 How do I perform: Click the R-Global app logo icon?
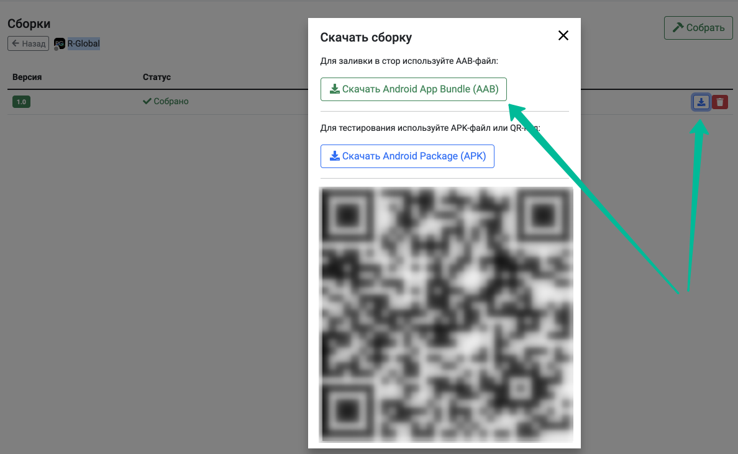pos(59,43)
